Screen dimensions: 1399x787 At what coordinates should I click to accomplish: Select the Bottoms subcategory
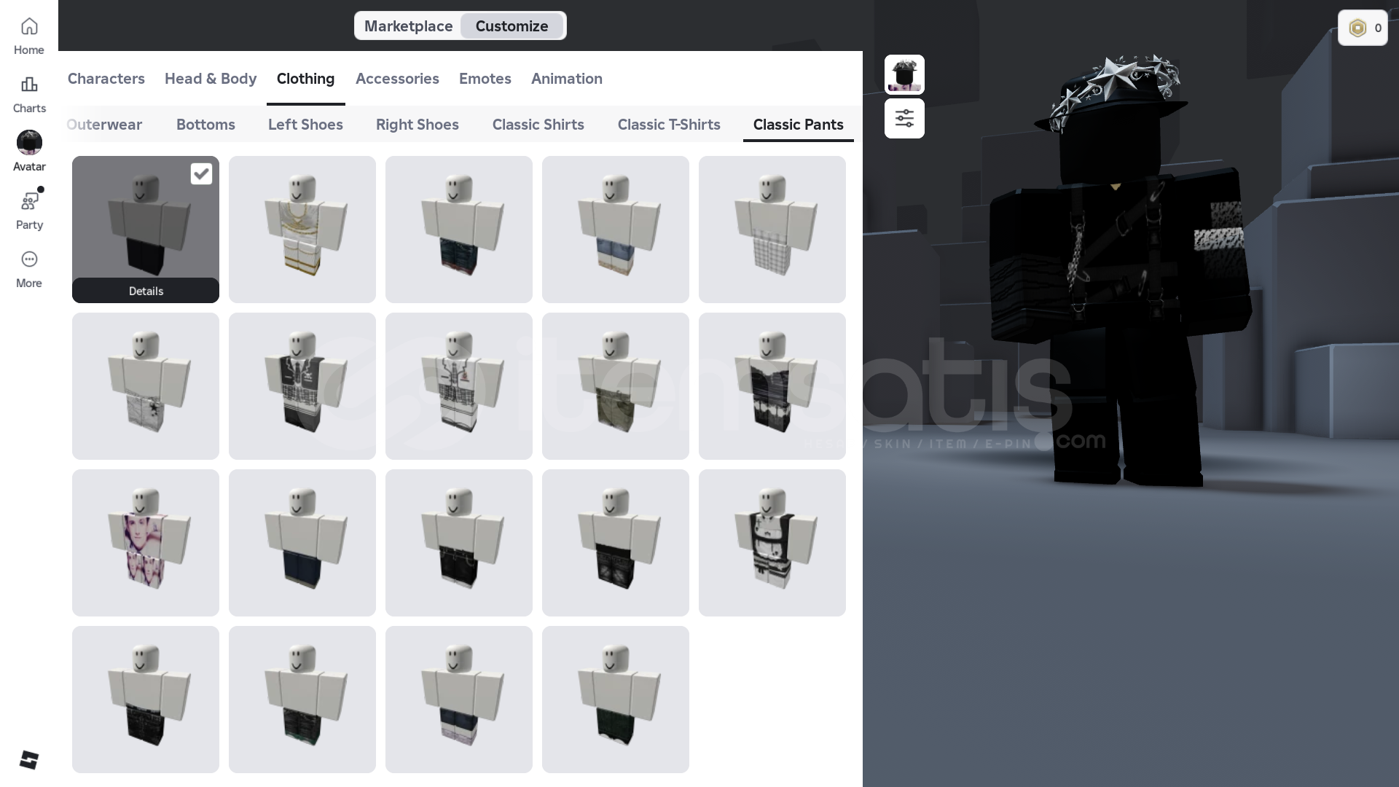pos(205,125)
